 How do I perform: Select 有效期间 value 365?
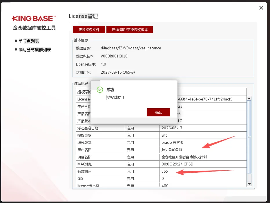coord(165,171)
